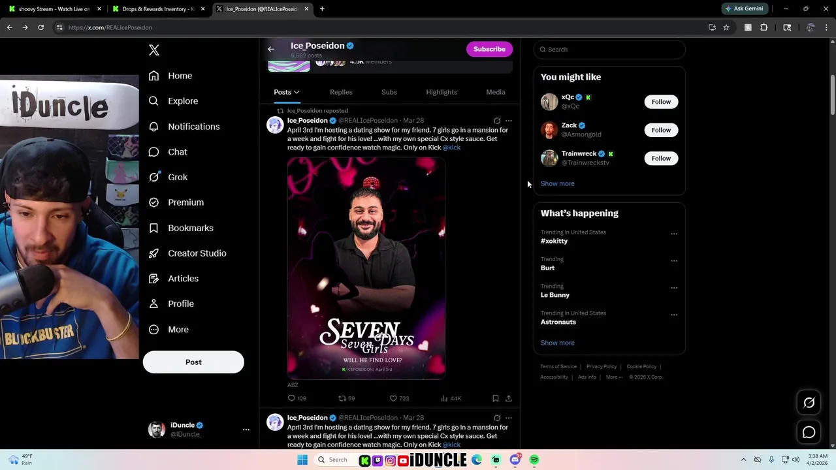The width and height of the screenshot is (836, 470).
Task: Click the X search field
Action: 609,50
